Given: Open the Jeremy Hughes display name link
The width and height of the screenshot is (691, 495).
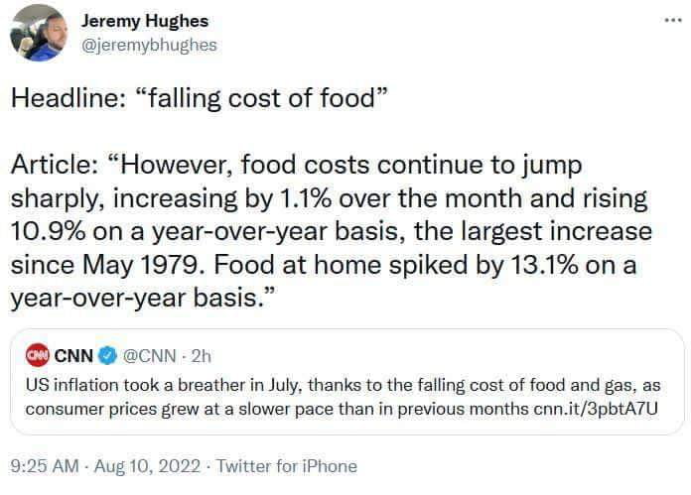Looking at the screenshot, I should pyautogui.click(x=145, y=22).
